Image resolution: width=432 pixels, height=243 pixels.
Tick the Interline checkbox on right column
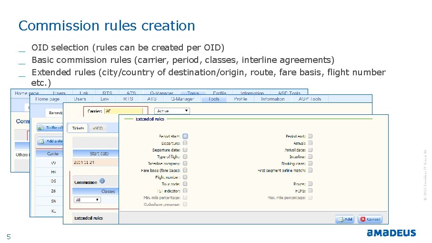coord(310,156)
